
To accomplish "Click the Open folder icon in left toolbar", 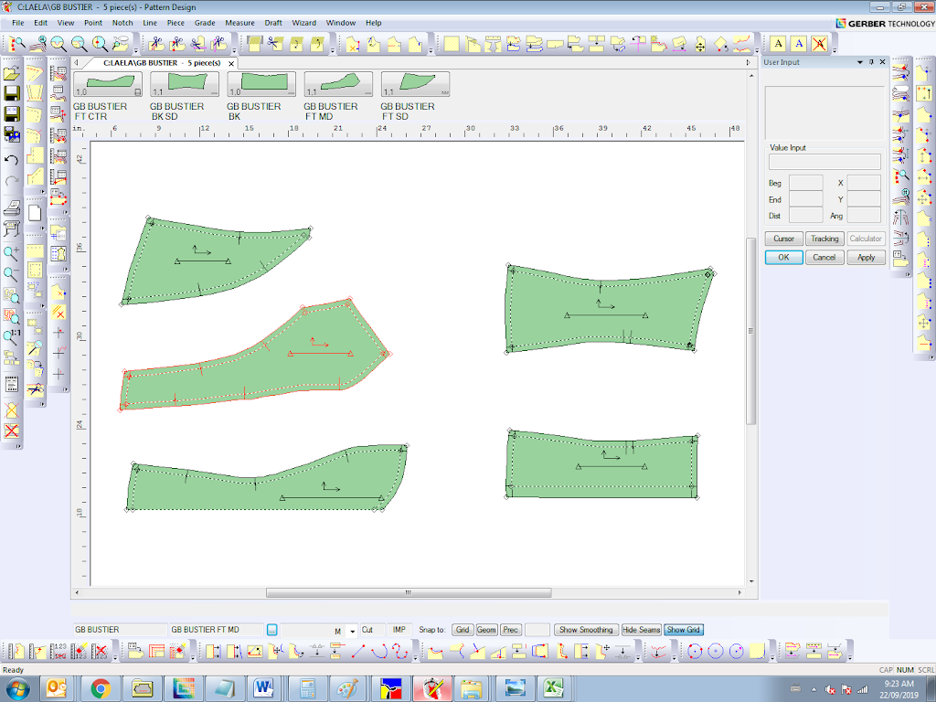I will (x=11, y=73).
